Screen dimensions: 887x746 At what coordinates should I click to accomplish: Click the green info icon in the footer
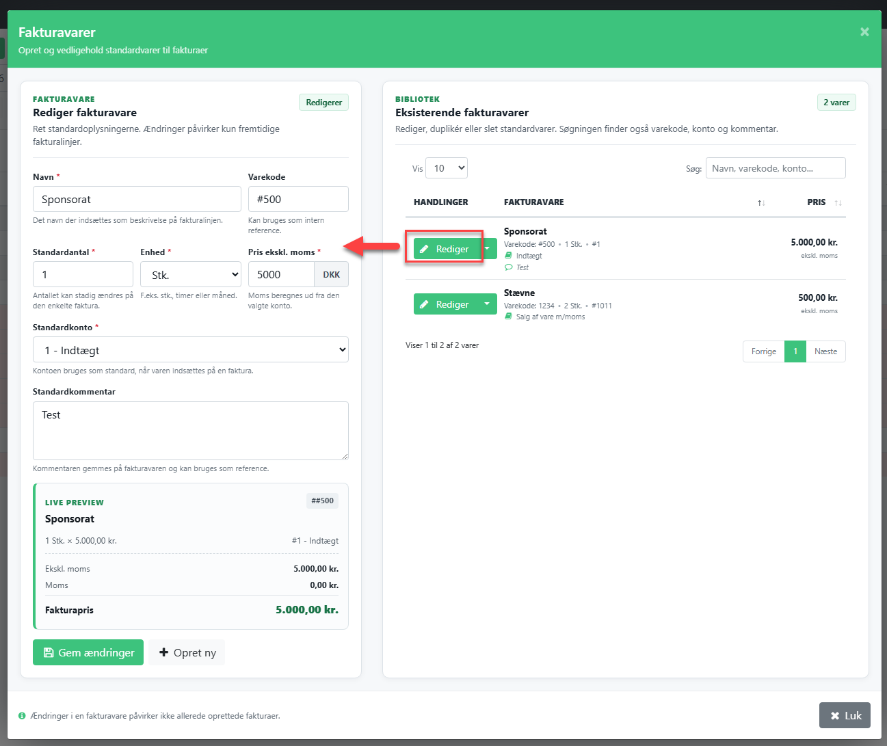pos(22,716)
